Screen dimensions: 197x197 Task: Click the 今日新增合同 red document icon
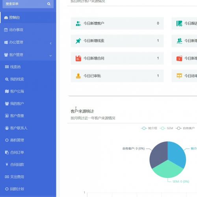click(78, 58)
